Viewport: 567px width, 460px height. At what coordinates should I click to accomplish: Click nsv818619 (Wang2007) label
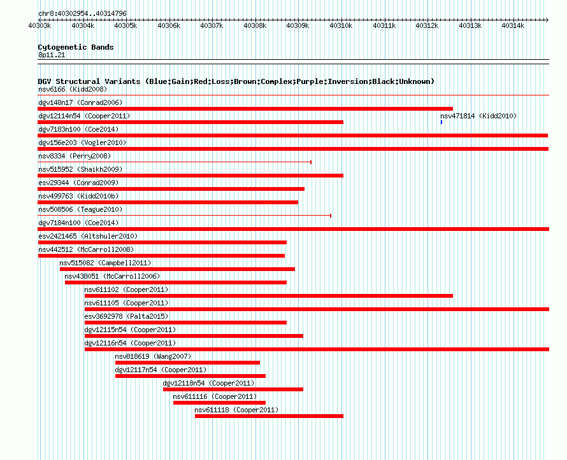153,357
